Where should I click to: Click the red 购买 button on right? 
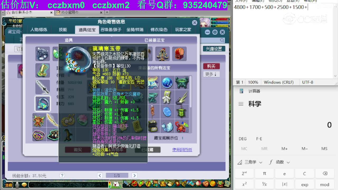pos(211,66)
